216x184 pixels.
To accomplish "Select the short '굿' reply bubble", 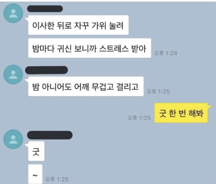I will tap(36, 151).
